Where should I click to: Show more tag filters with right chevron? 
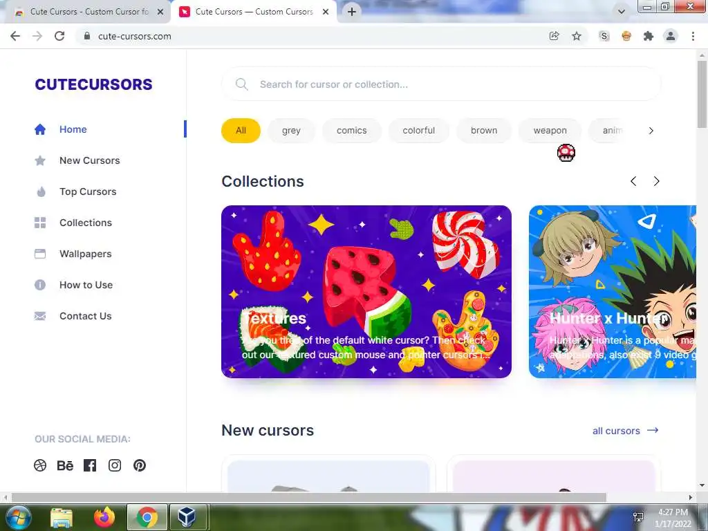point(651,131)
